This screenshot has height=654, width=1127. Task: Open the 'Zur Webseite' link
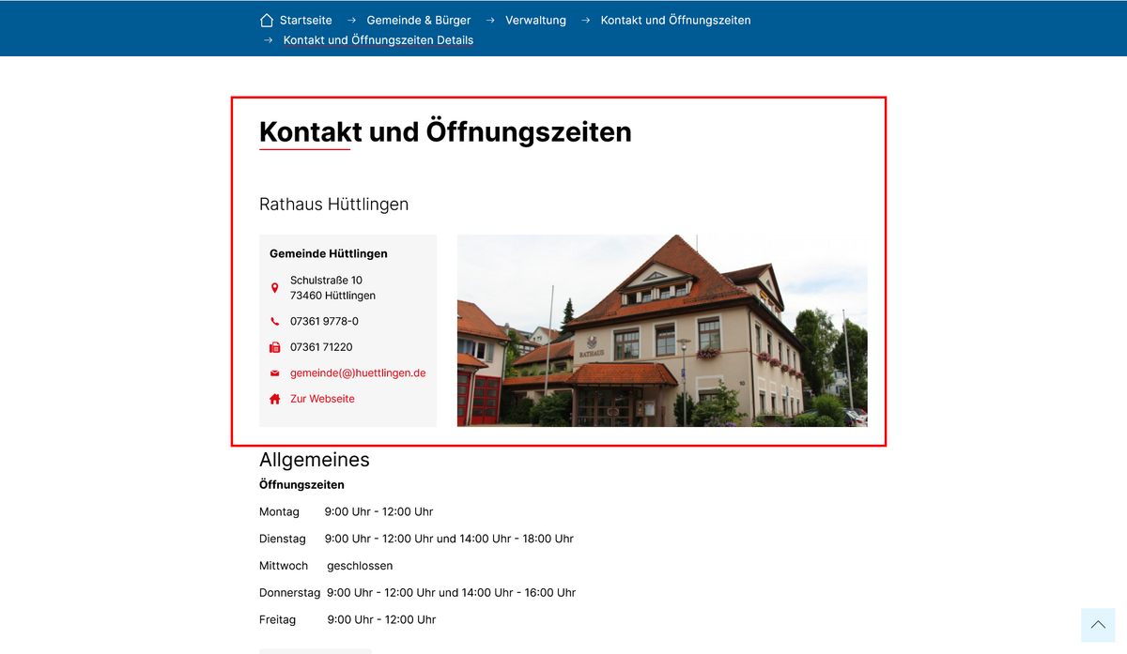point(322,399)
